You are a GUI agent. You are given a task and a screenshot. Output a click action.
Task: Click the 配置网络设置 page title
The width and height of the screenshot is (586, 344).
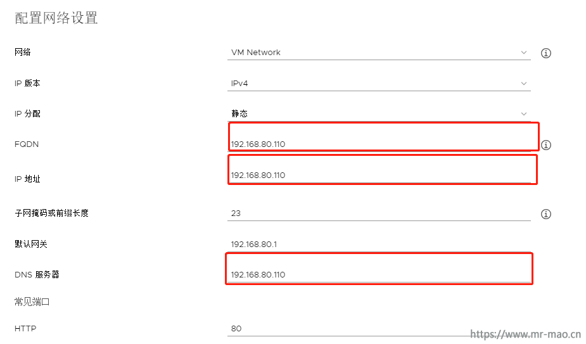[x=56, y=18]
